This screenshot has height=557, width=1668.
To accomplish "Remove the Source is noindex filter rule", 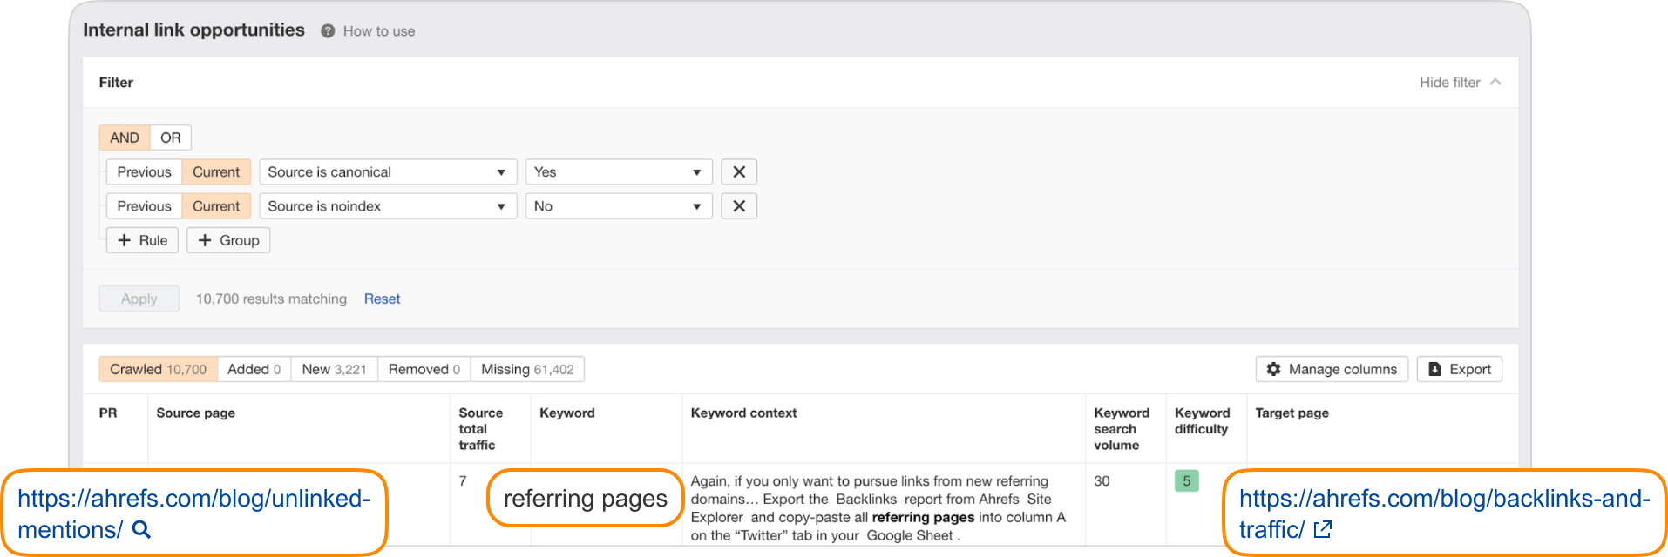I will pyautogui.click(x=738, y=206).
